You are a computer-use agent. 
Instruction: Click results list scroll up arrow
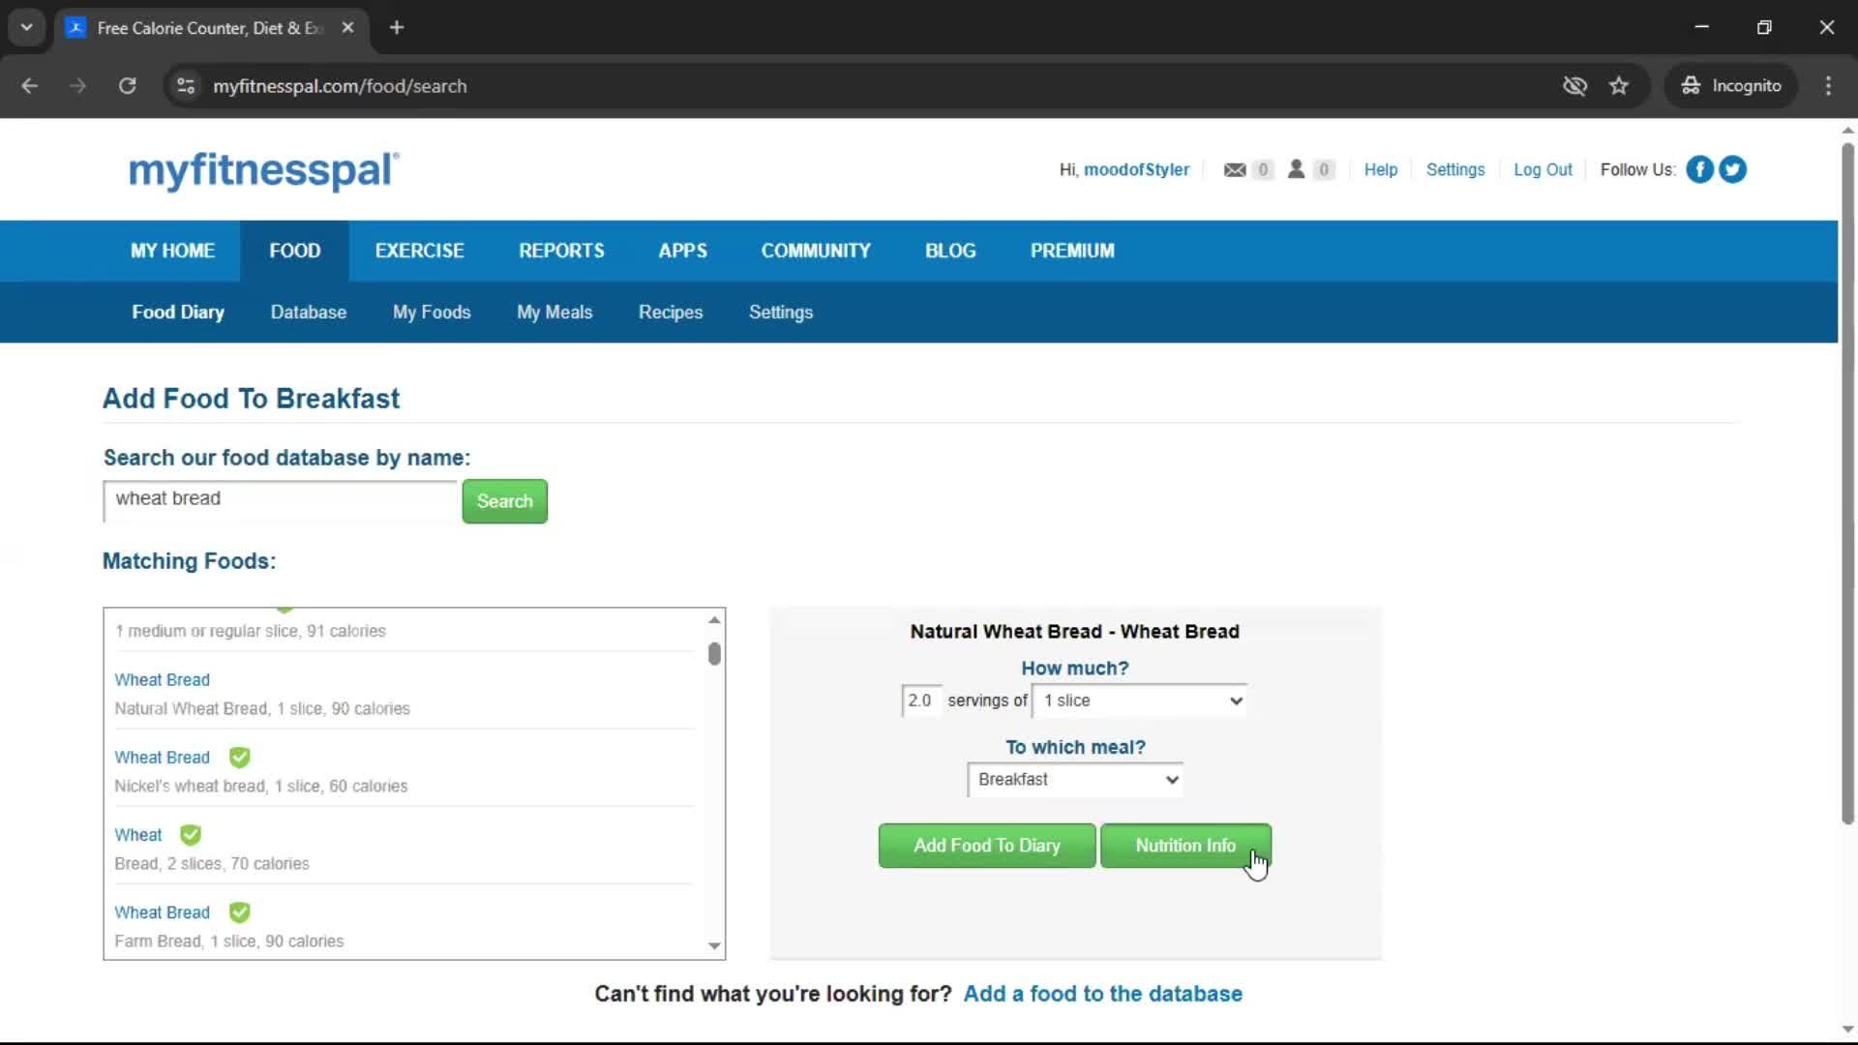point(714,619)
